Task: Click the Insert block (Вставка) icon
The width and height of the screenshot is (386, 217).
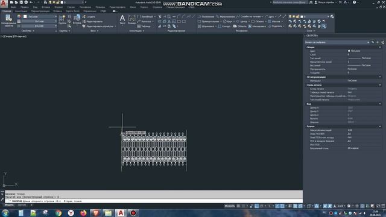Action: pyautogui.click(x=77, y=19)
